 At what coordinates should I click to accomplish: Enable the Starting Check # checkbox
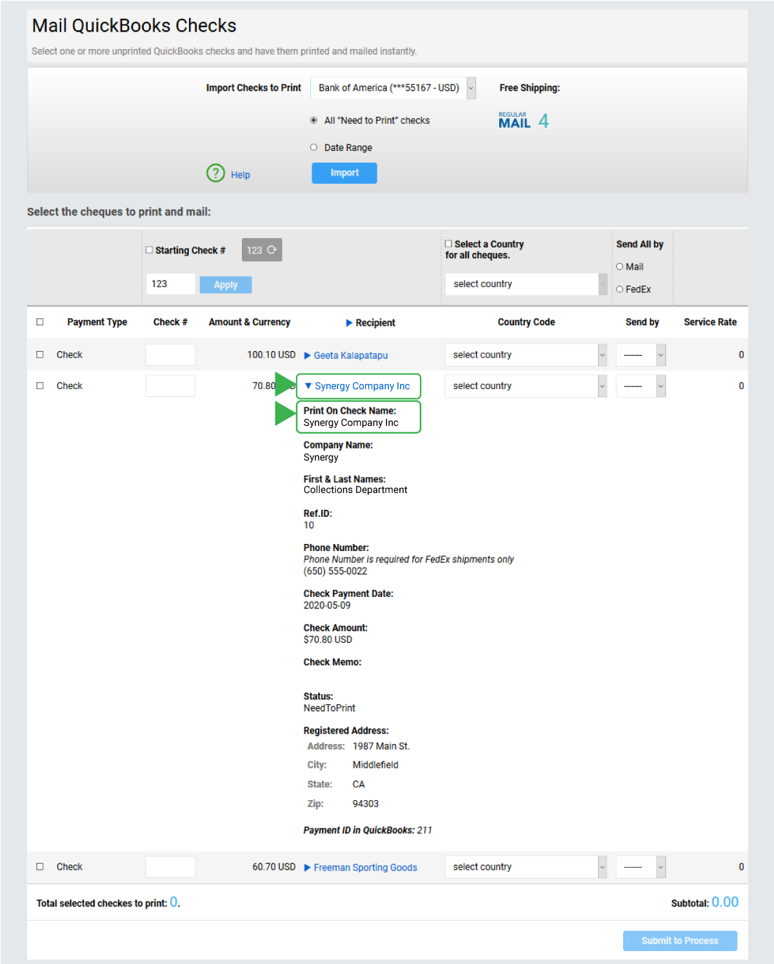(149, 250)
